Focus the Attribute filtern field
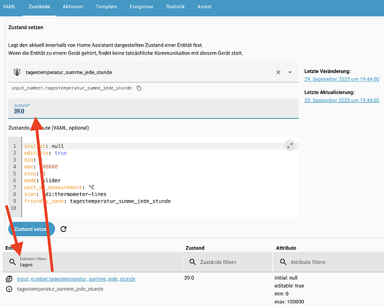The height and width of the screenshot is (306, 384). (x=328, y=262)
